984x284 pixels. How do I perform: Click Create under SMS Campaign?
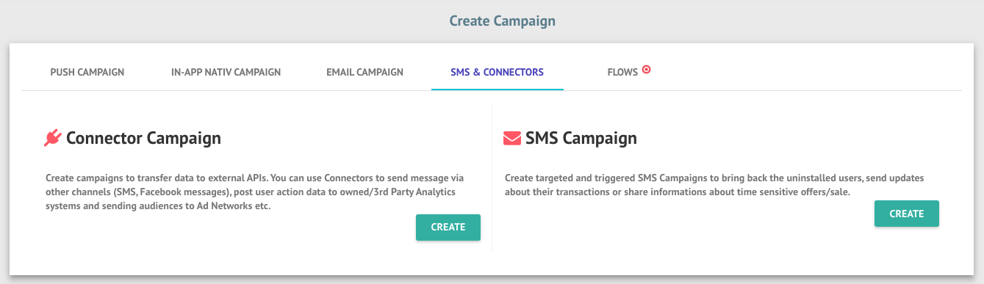click(x=907, y=214)
